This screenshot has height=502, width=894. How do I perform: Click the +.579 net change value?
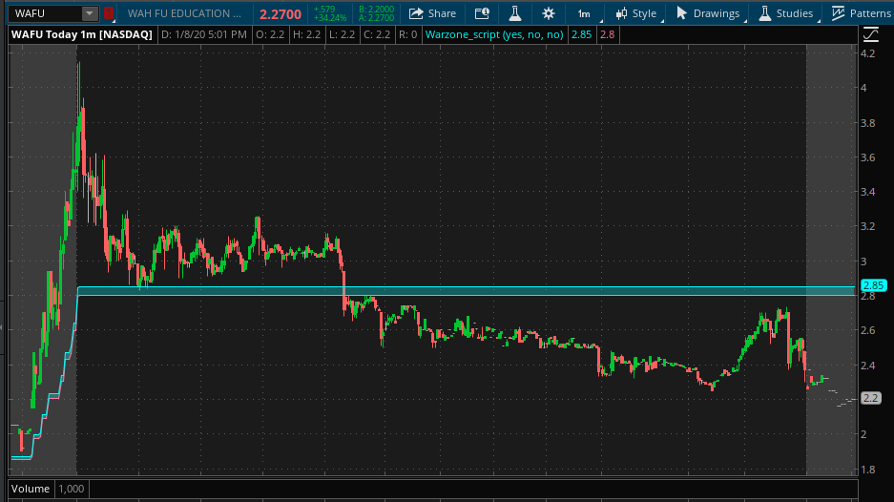coord(324,10)
